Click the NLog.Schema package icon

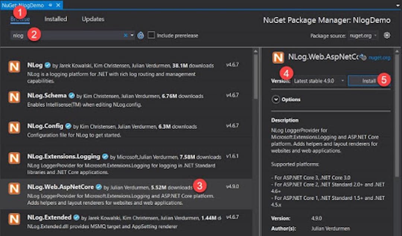click(x=14, y=98)
